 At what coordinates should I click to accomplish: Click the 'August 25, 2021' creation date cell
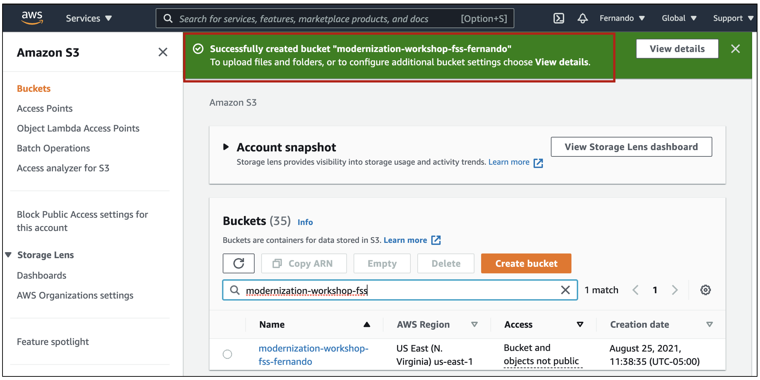654,355
